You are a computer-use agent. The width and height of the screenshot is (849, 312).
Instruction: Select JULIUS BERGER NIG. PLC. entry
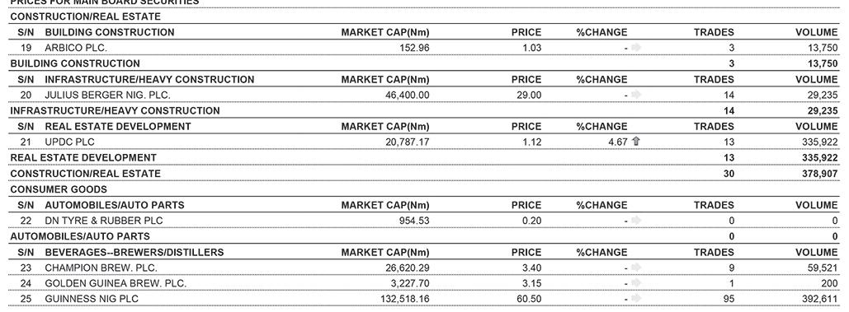pos(107,95)
